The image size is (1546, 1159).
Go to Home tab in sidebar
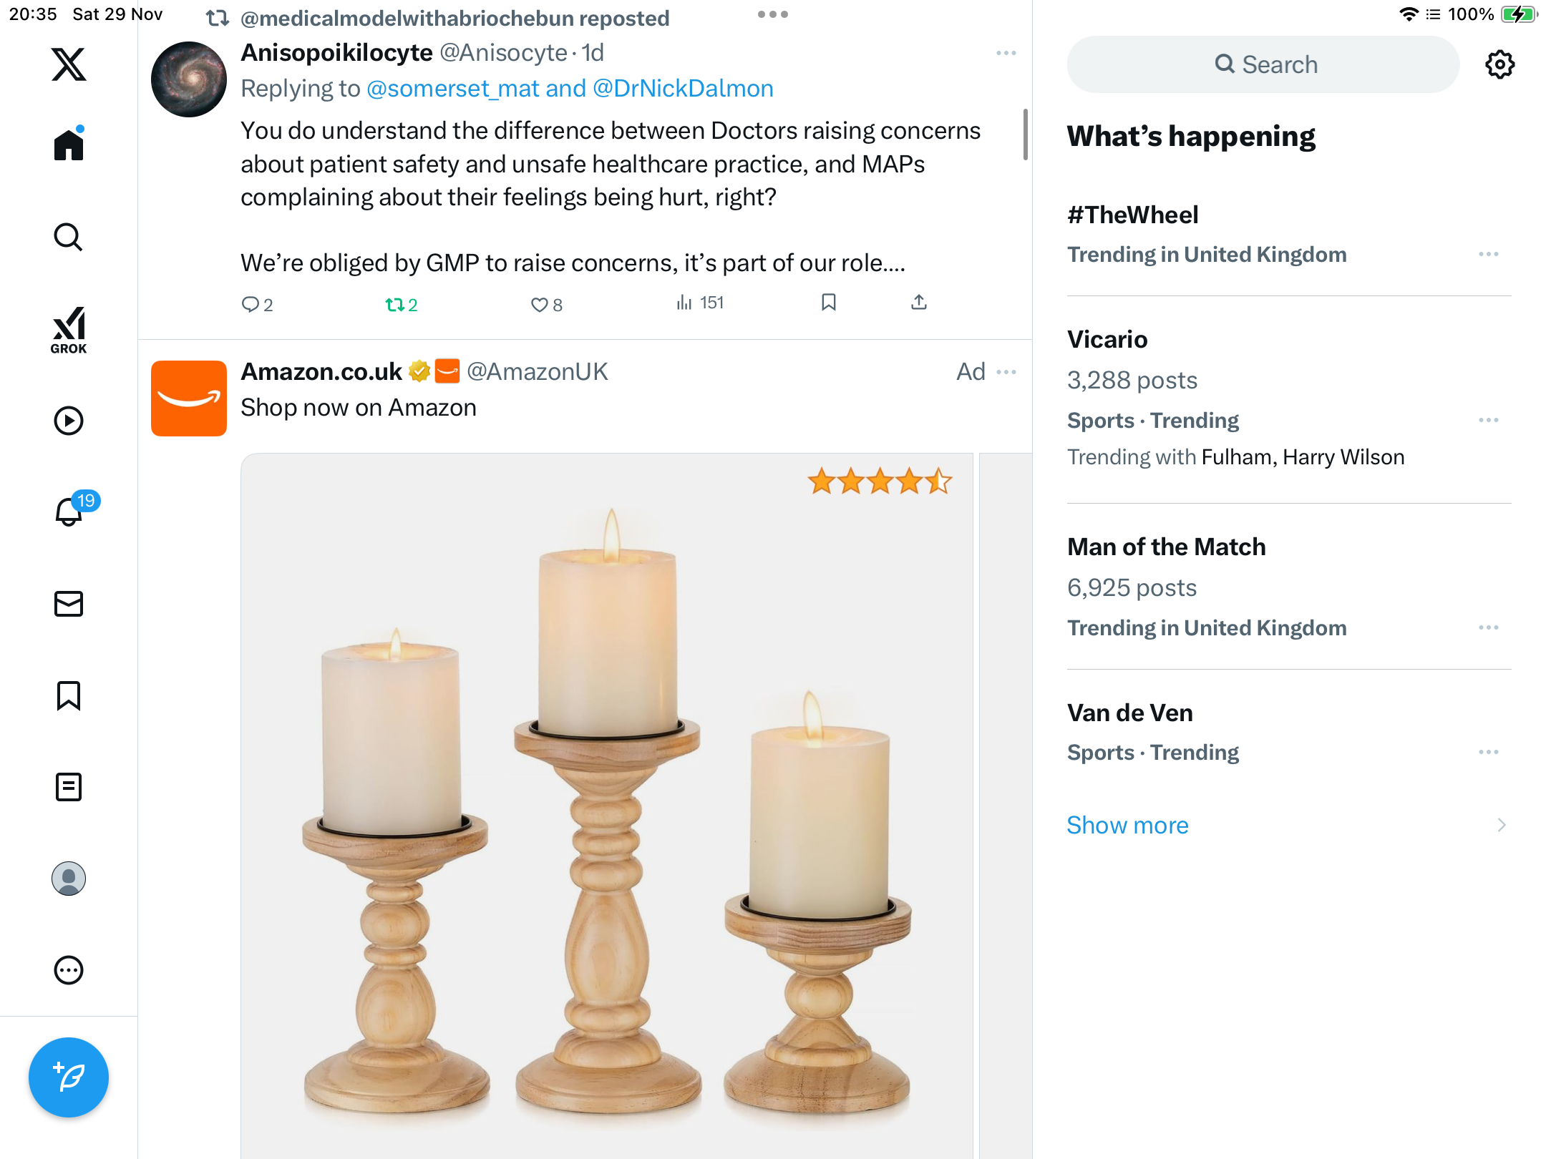point(69,145)
